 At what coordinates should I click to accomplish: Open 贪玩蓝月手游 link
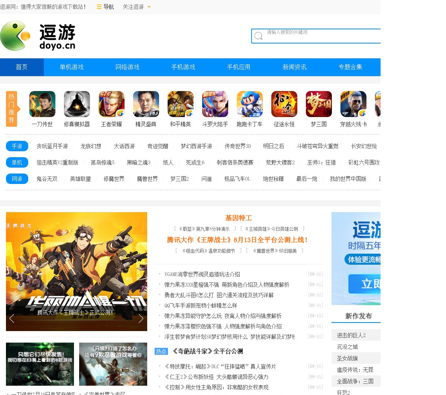(x=52, y=146)
